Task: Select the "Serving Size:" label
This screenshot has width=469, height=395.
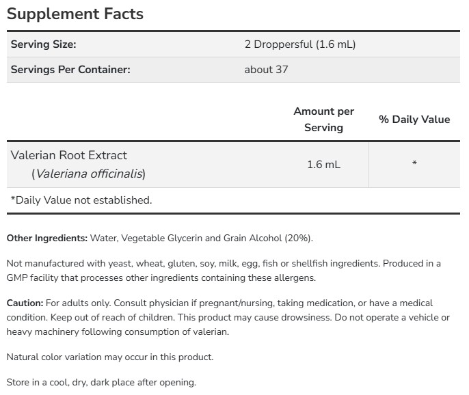Action: point(43,44)
